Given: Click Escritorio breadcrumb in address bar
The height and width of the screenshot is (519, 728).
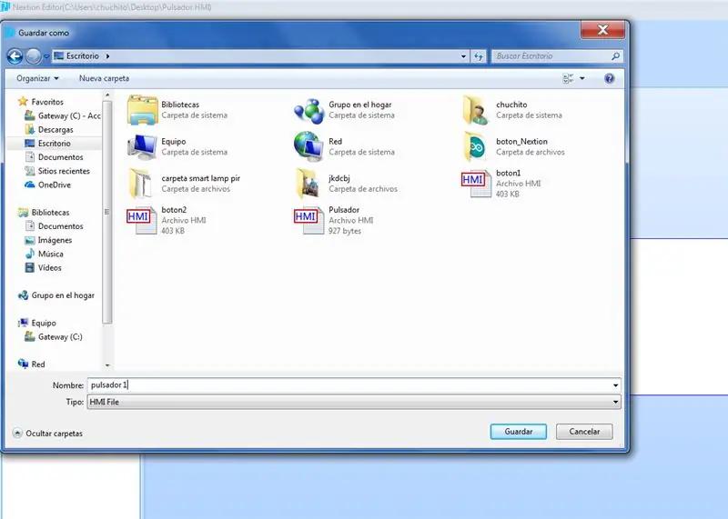Looking at the screenshot, I should (x=82, y=56).
